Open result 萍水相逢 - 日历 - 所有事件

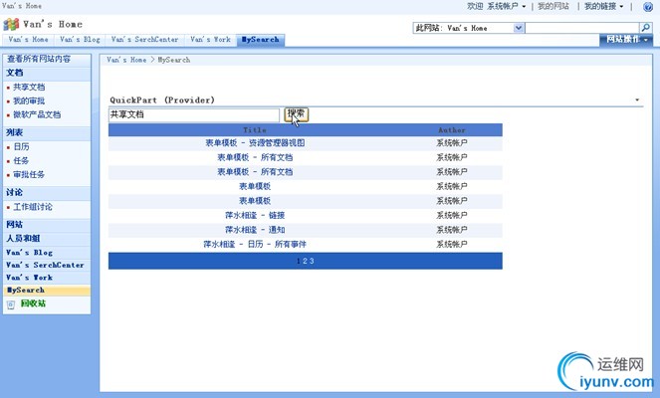pos(255,244)
